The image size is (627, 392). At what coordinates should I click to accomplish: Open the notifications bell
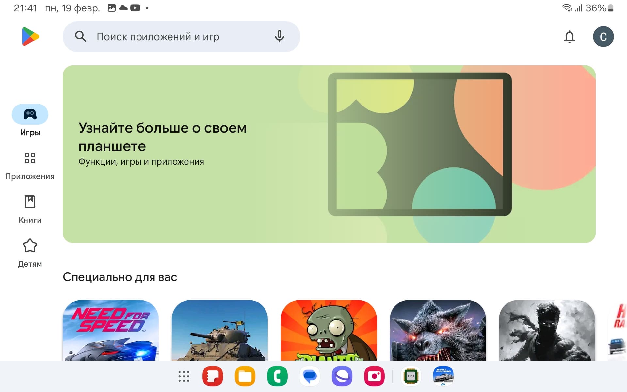pyautogui.click(x=569, y=37)
